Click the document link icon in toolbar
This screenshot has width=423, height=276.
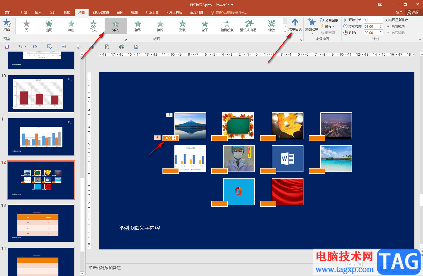136,47
